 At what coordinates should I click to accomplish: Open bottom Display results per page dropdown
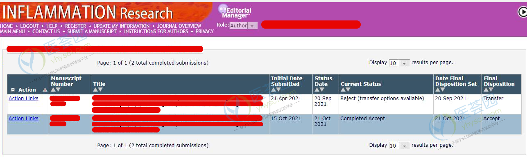click(x=399, y=146)
